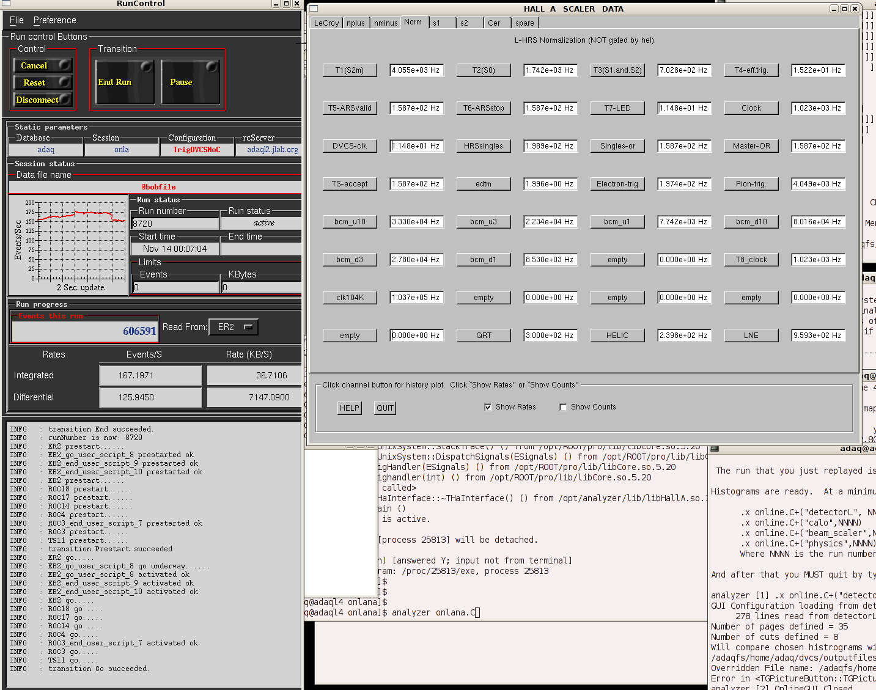Viewport: 876px width, 690px height.
Task: Switch to the spare tab
Action: pyautogui.click(x=525, y=23)
